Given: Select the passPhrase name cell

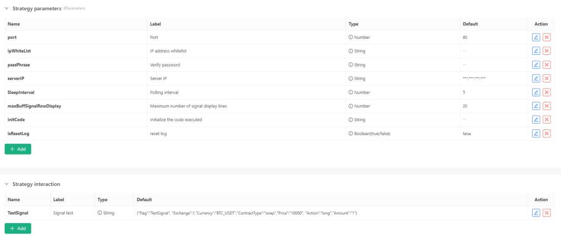Looking at the screenshot, I should [x=76, y=65].
